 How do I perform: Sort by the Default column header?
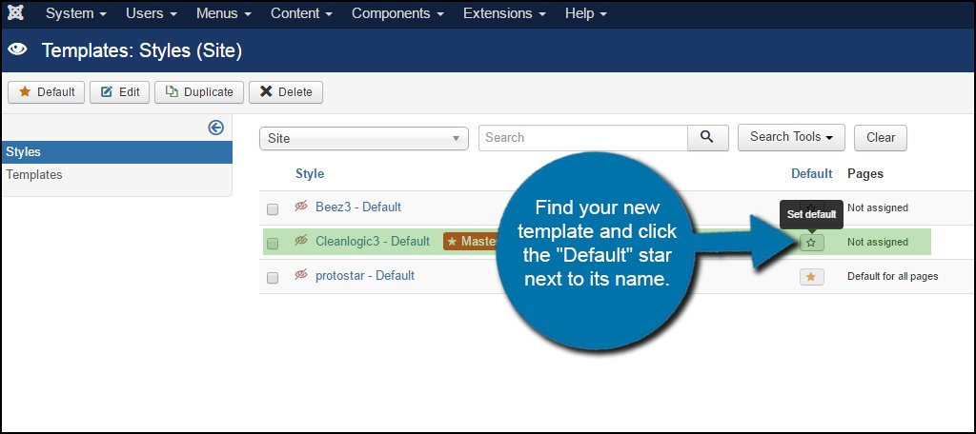[x=812, y=173]
